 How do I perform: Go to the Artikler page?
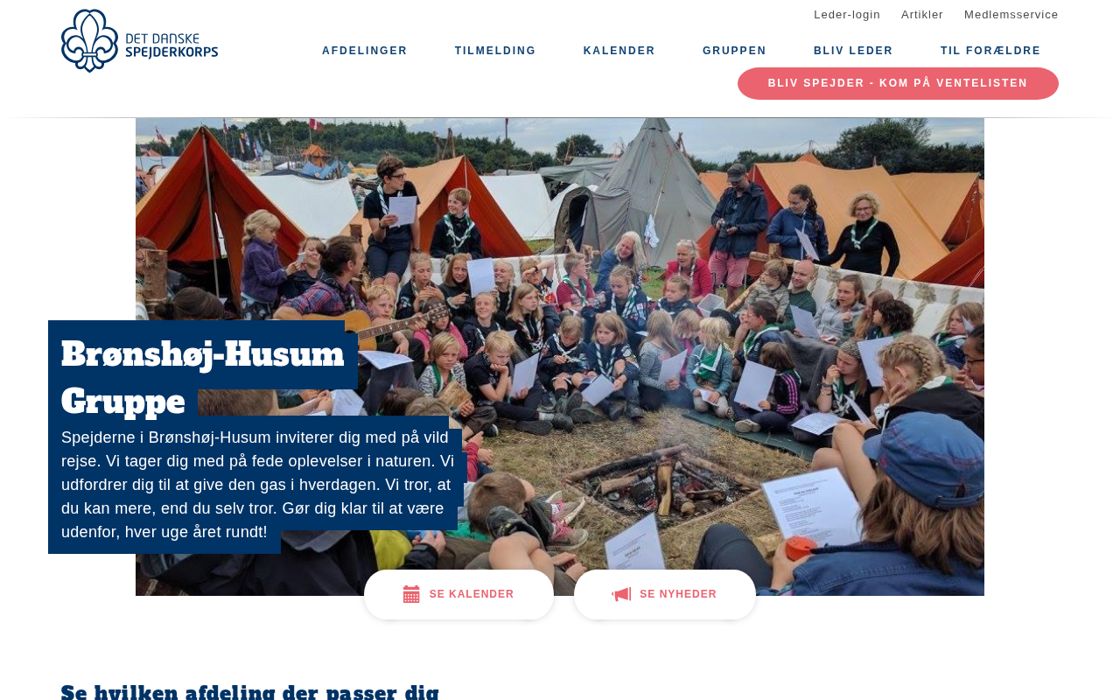(922, 15)
